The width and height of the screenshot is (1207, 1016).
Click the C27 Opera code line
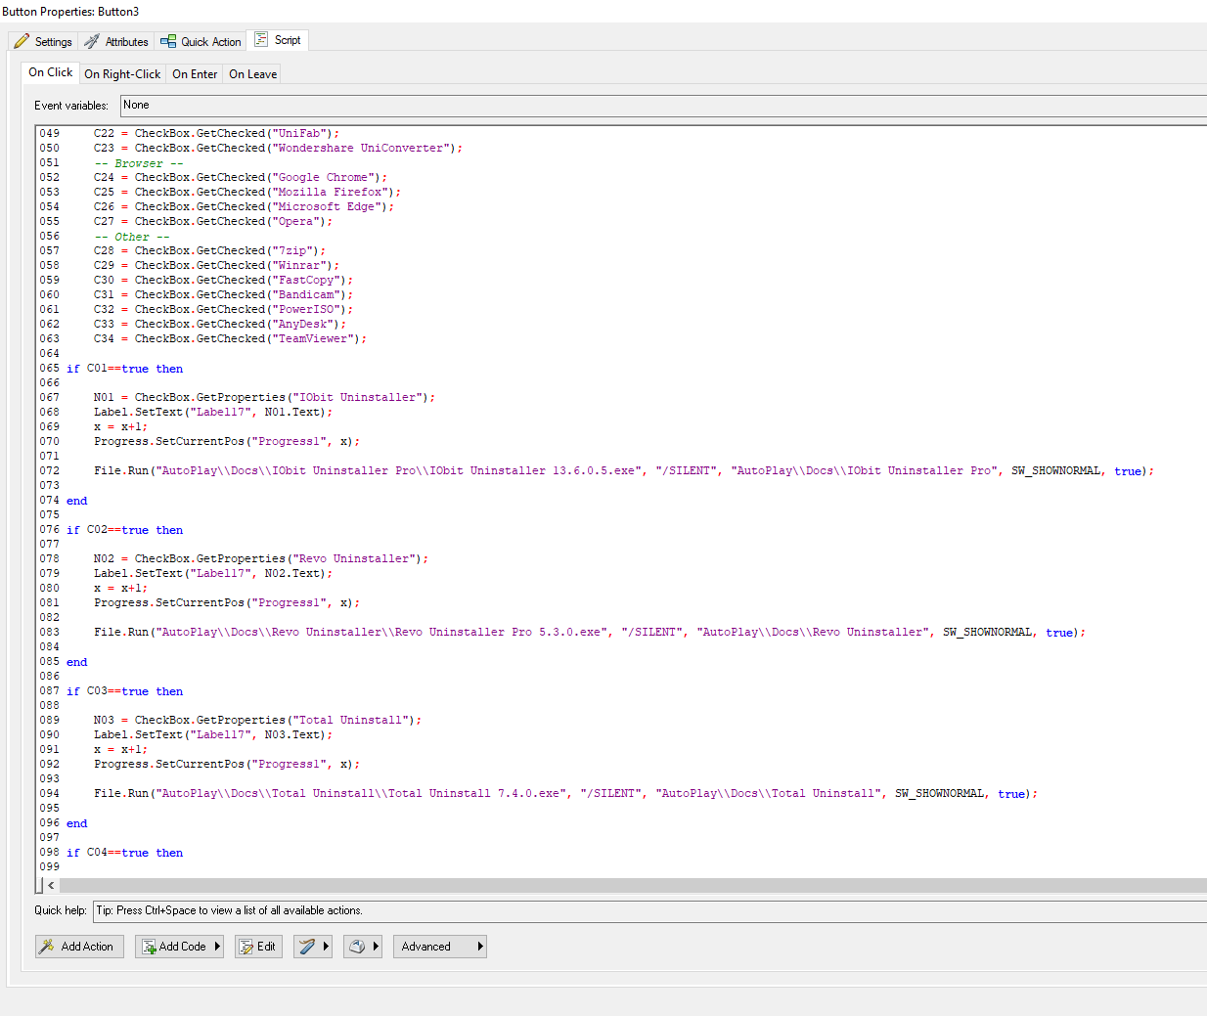point(213,222)
